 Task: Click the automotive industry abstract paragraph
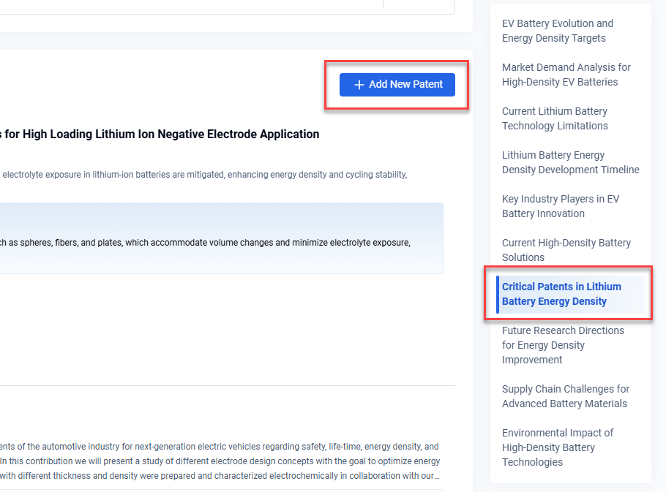220,461
